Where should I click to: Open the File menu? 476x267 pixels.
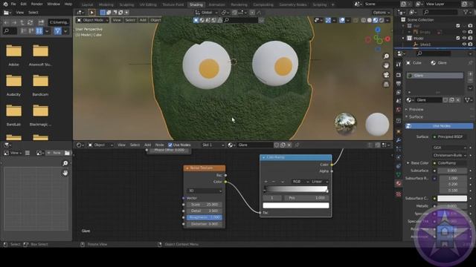[13, 4]
